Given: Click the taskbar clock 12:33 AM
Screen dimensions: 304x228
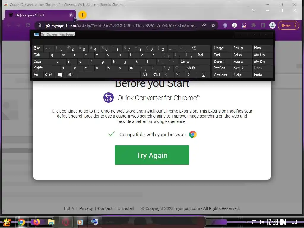Looking at the screenshot, I should [x=276, y=222].
